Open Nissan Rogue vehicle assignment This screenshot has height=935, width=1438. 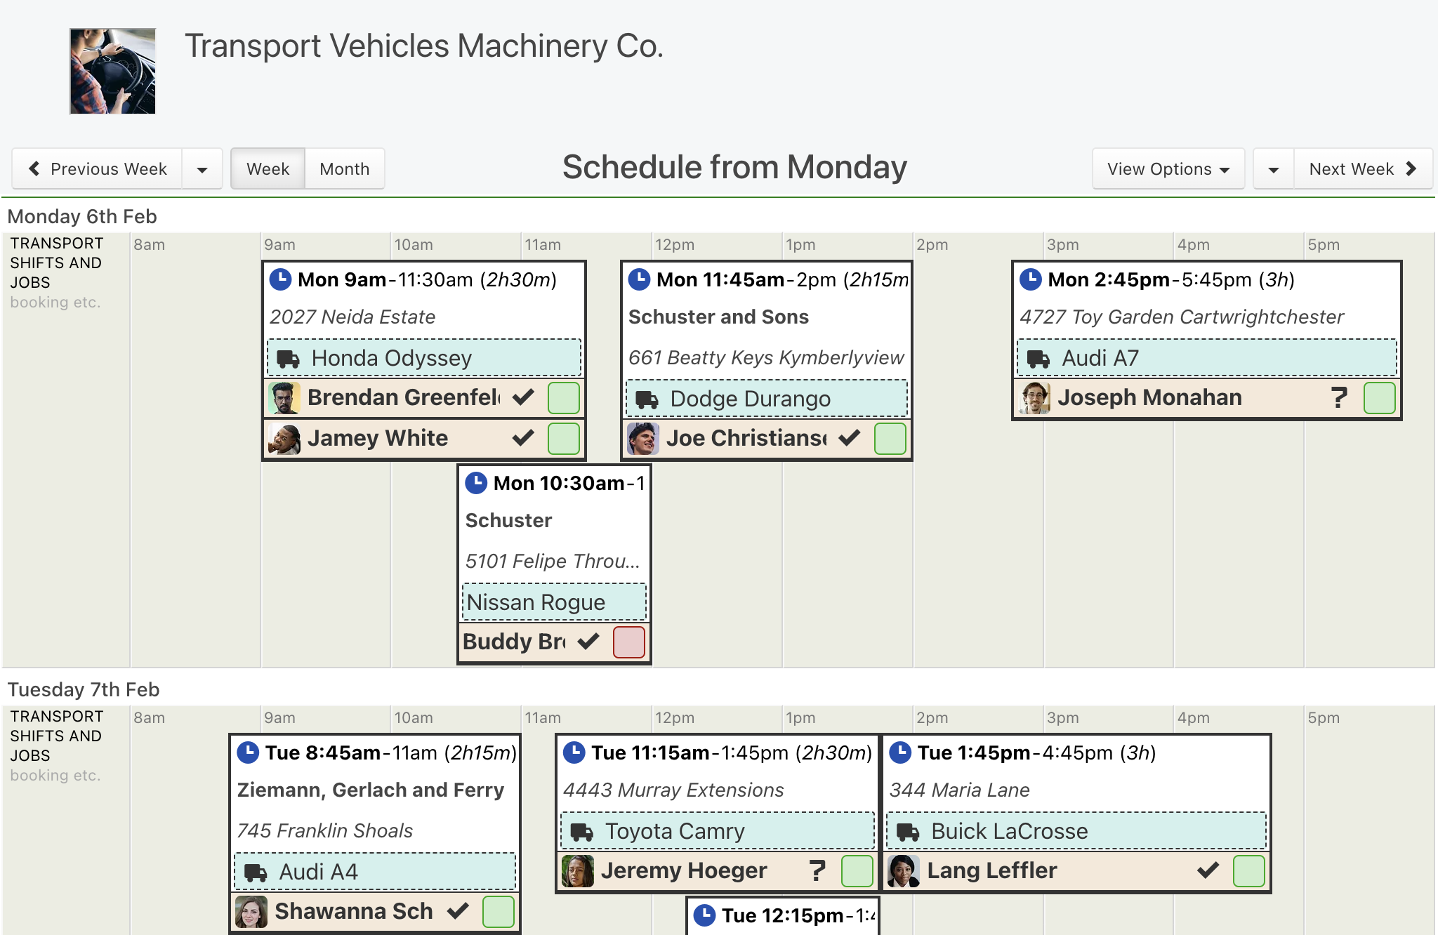tap(555, 602)
